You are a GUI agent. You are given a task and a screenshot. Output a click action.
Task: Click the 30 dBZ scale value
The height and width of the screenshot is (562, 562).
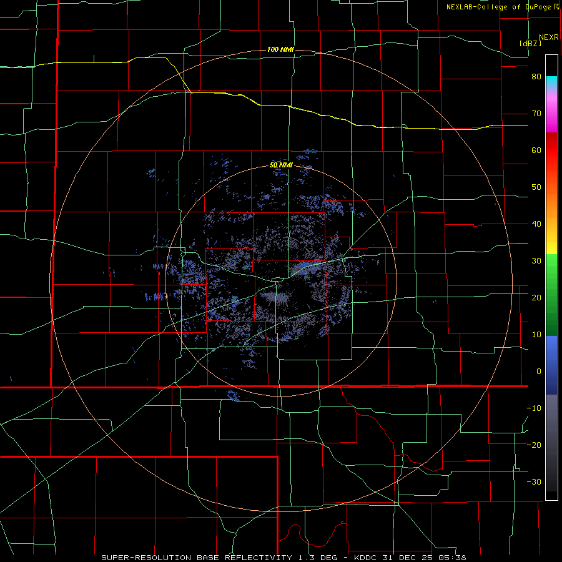coord(536,261)
